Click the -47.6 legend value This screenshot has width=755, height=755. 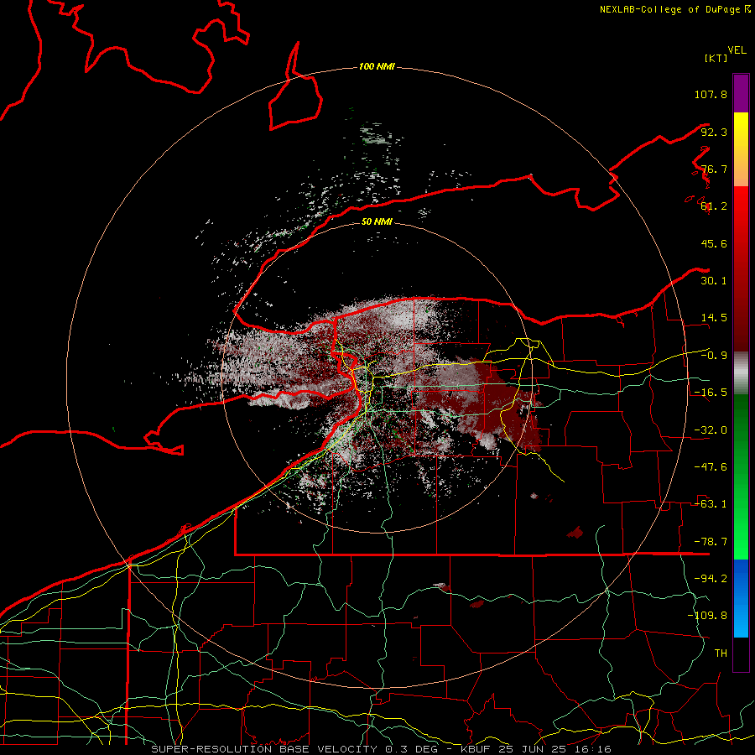tap(711, 467)
